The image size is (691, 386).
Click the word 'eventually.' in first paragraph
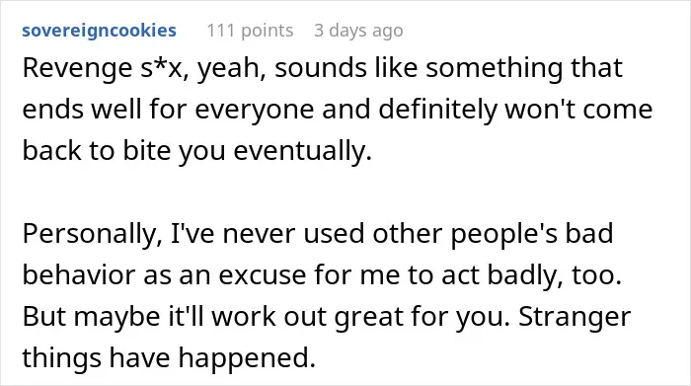tap(303, 152)
